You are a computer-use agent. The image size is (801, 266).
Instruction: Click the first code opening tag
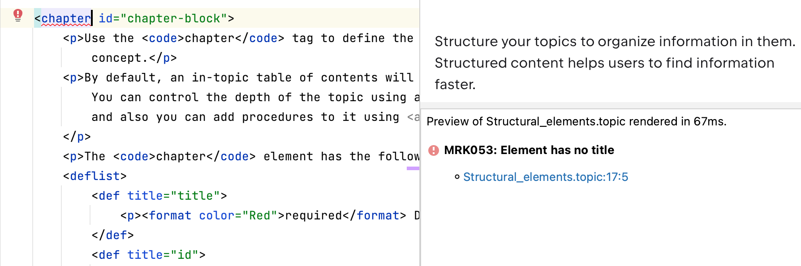click(163, 38)
